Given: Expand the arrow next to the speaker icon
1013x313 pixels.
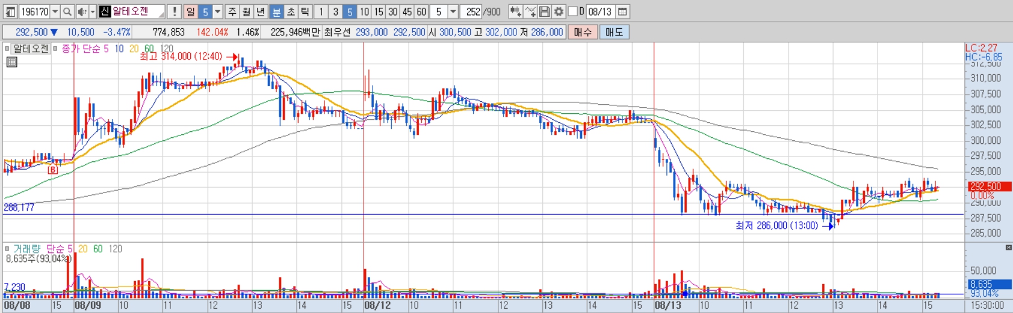Looking at the screenshot, I should pyautogui.click(x=93, y=11).
